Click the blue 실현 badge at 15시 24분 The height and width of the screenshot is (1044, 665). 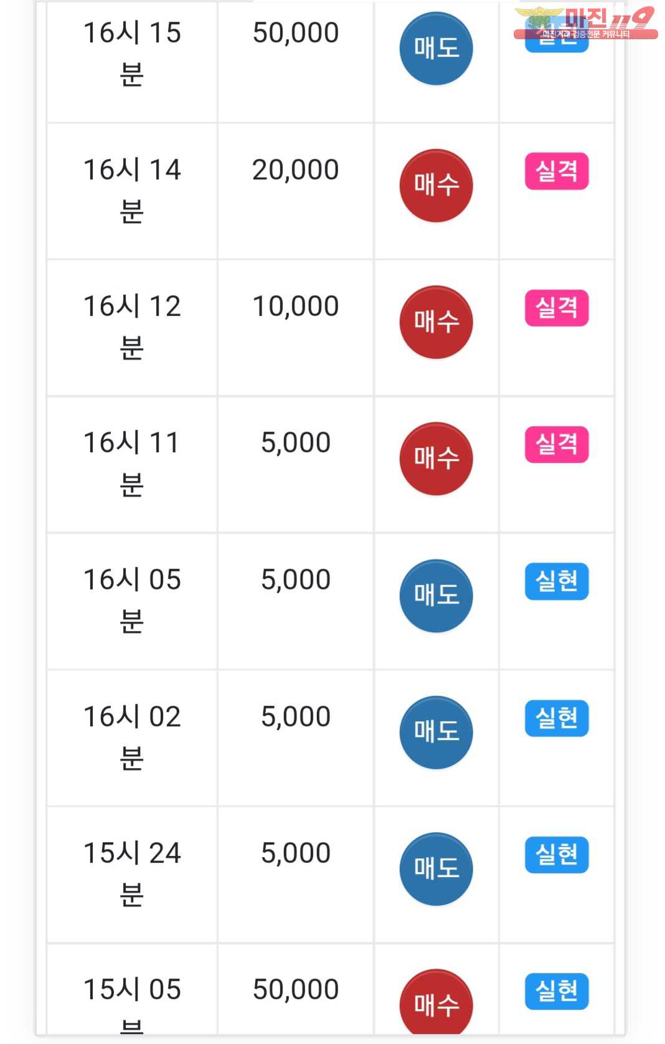(x=557, y=855)
